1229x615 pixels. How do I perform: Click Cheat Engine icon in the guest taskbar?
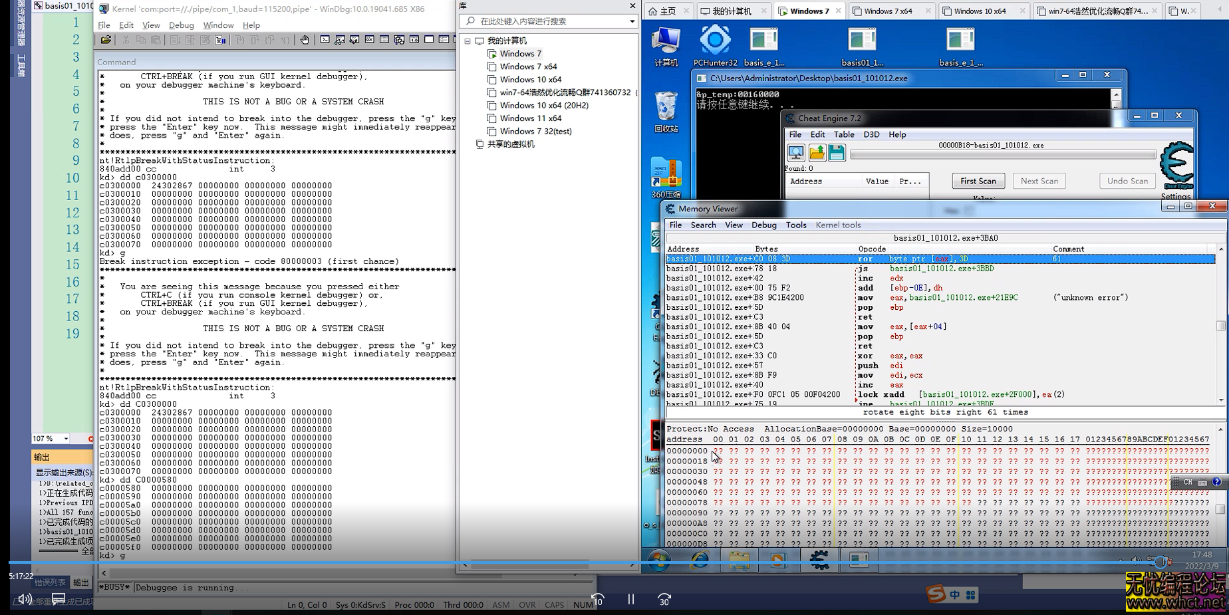(x=819, y=560)
